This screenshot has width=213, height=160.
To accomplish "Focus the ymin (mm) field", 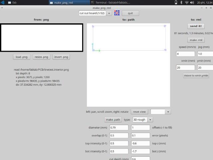I will pyautogui.click(x=205, y=67).
